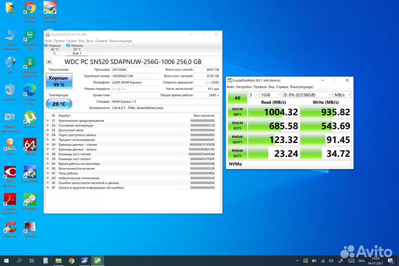Select the Disk 1 tab in CrystalDiskInfo

point(77,49)
